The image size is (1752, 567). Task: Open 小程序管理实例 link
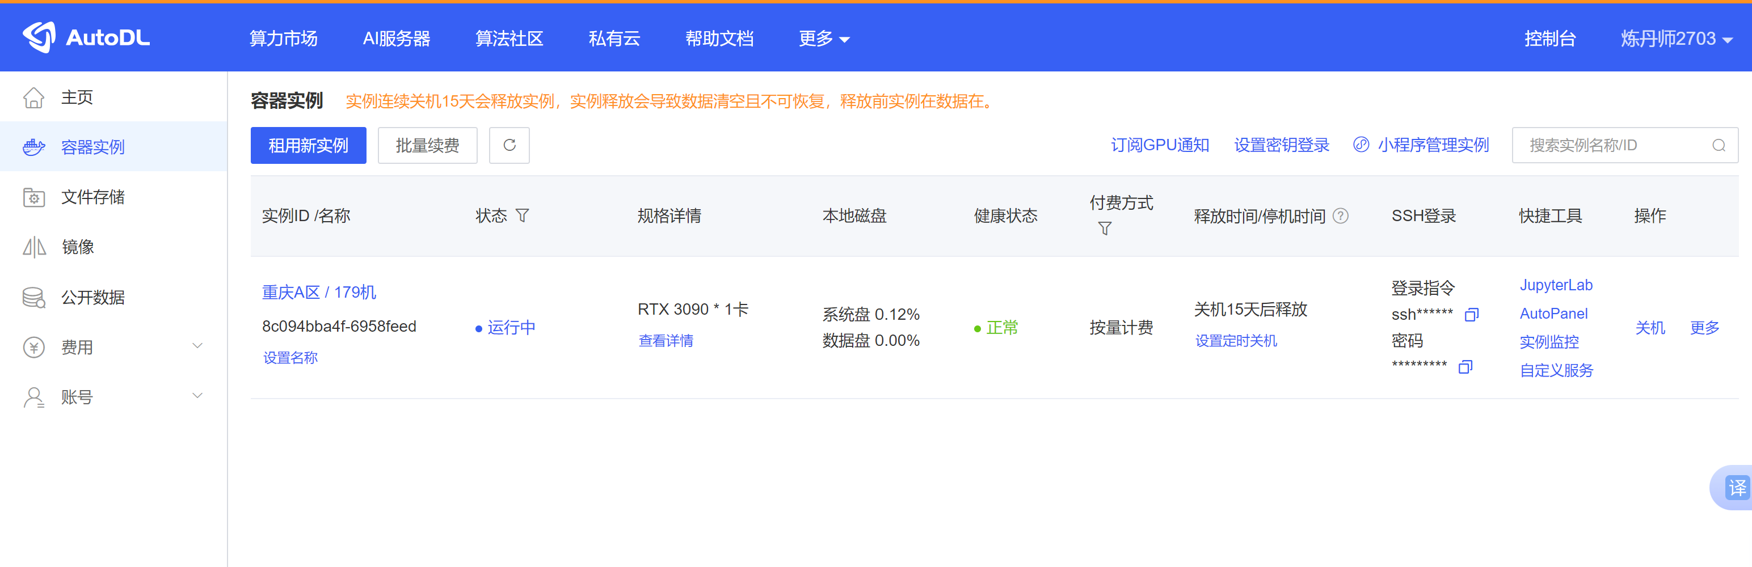[x=1433, y=145]
